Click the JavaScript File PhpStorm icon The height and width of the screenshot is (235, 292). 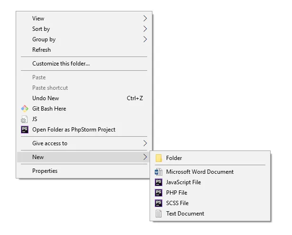click(x=159, y=182)
